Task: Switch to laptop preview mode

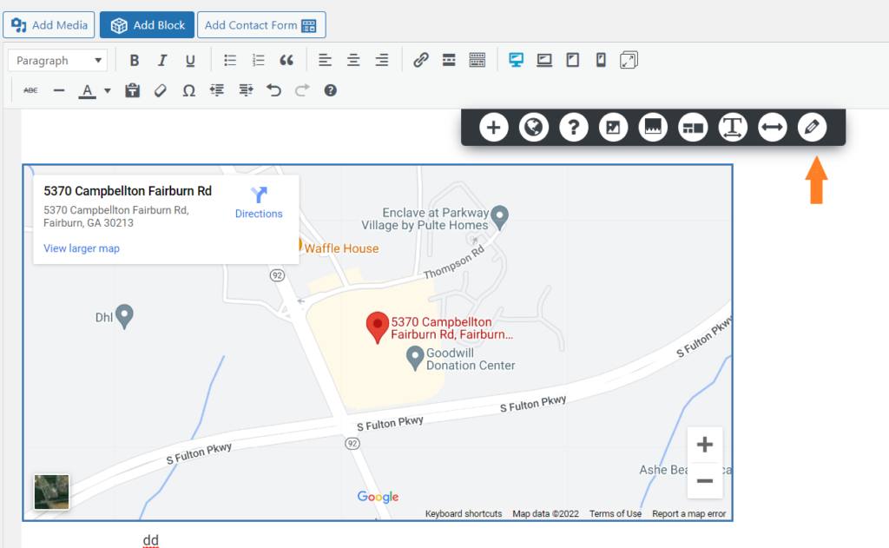Action: pyautogui.click(x=544, y=60)
